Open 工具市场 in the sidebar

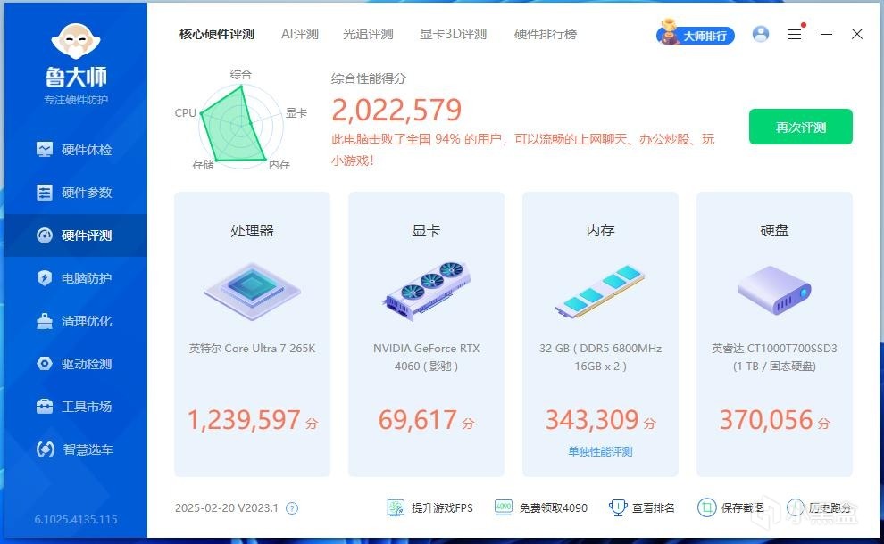tap(76, 407)
